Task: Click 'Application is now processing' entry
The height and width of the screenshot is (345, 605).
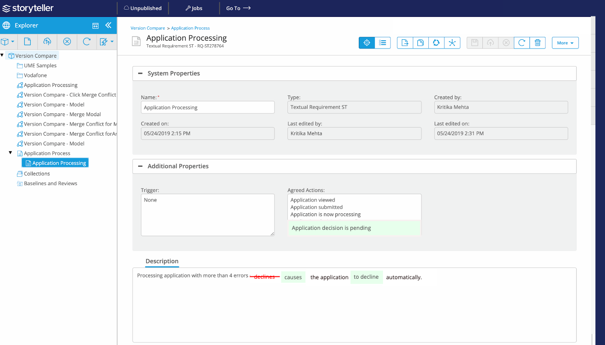Action: (x=325, y=214)
